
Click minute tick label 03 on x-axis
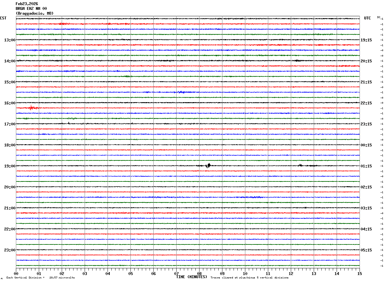coord(85,274)
